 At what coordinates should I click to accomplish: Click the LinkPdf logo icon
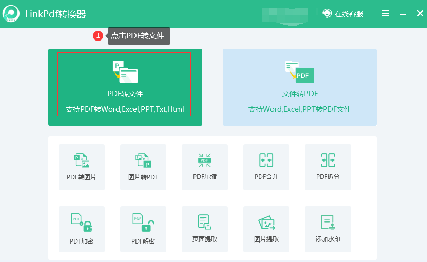click(11, 14)
